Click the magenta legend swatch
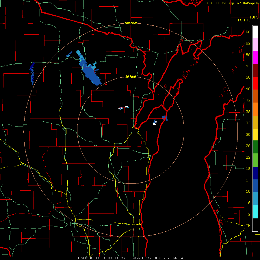260x260 pixels. point(255,57)
